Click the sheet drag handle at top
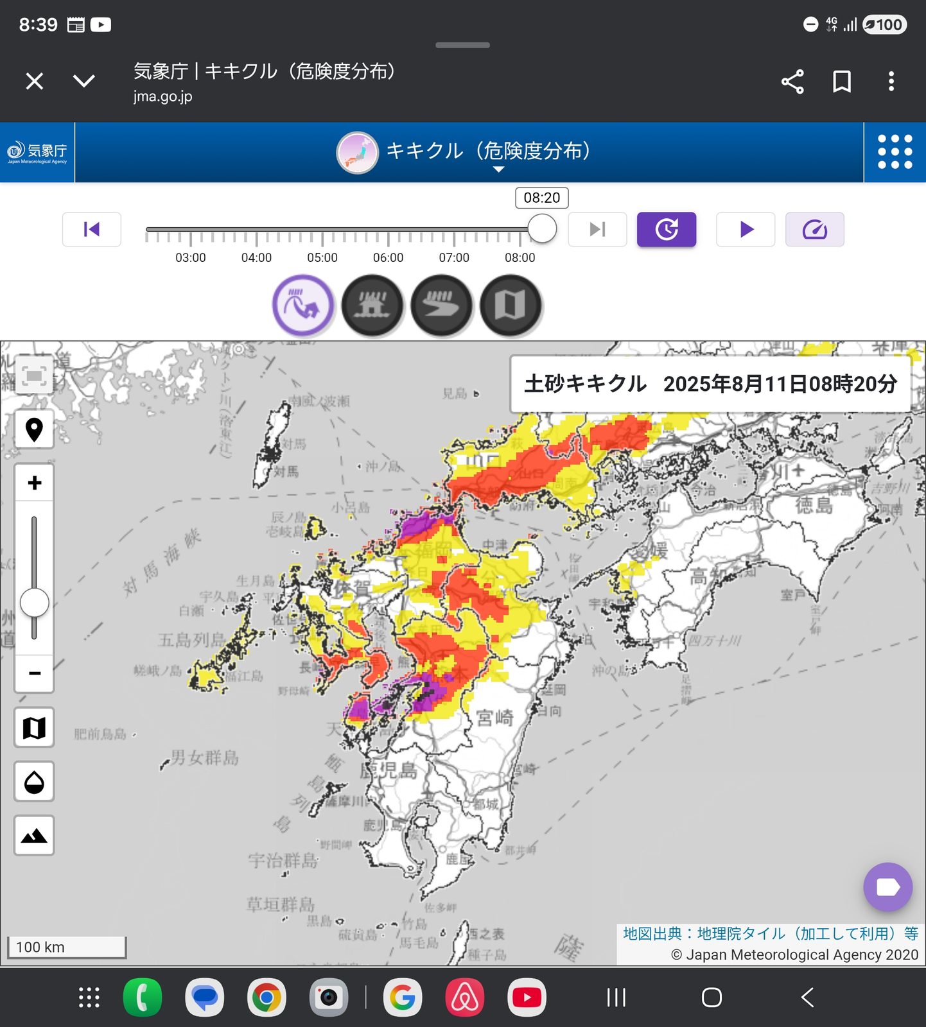 click(x=462, y=45)
